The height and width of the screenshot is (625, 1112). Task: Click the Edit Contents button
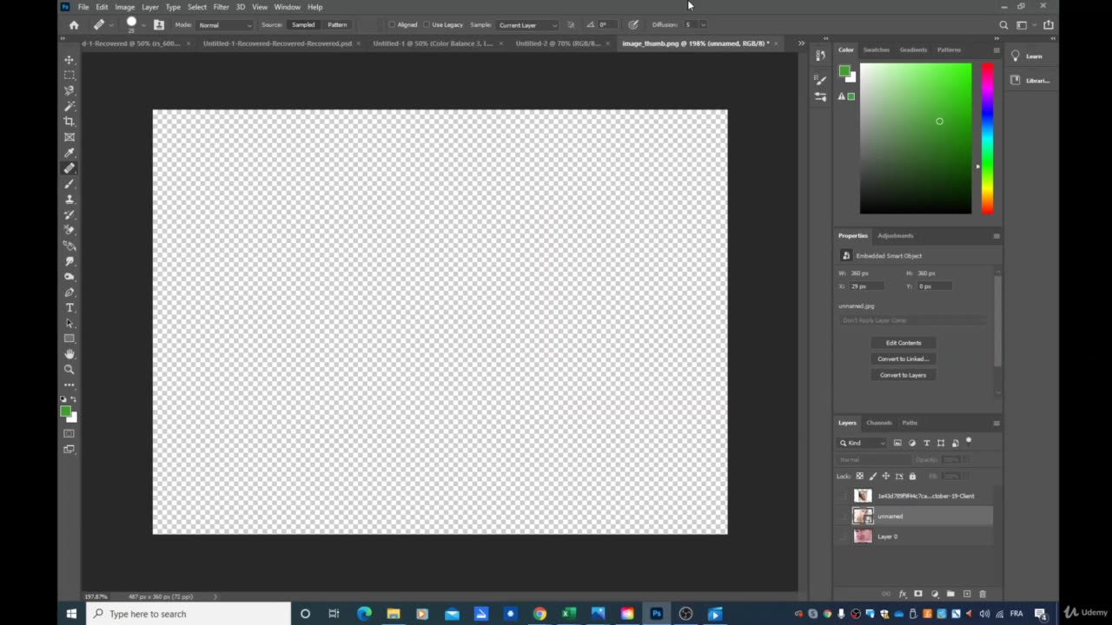(903, 343)
